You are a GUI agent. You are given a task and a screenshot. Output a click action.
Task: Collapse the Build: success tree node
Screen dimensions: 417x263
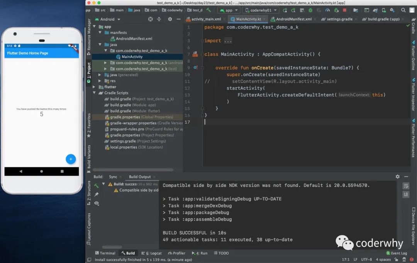pyautogui.click(x=103, y=184)
